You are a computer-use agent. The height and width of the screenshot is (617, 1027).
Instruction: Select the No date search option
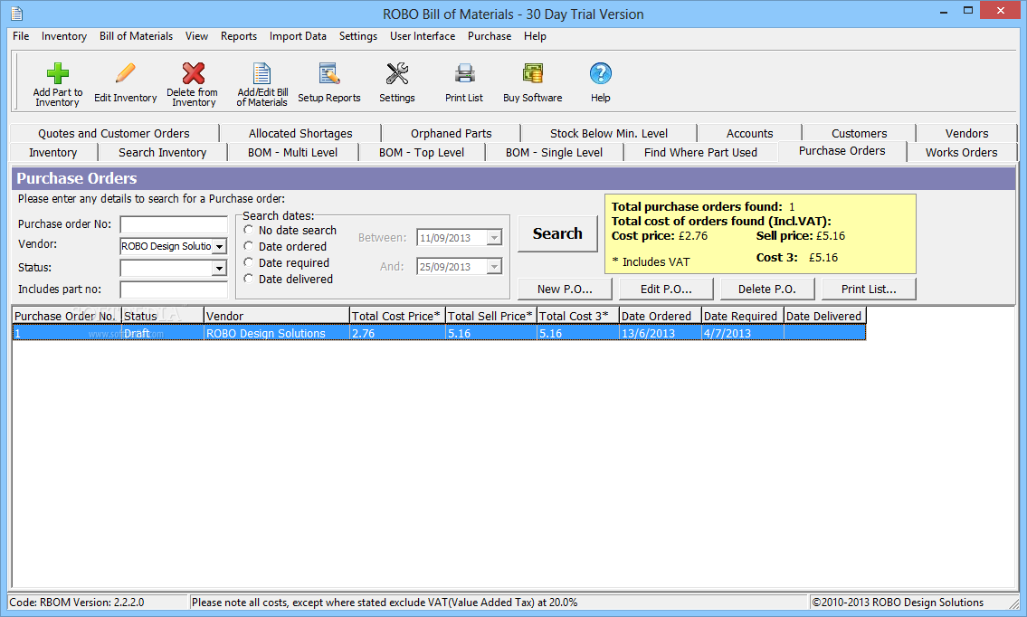(248, 230)
